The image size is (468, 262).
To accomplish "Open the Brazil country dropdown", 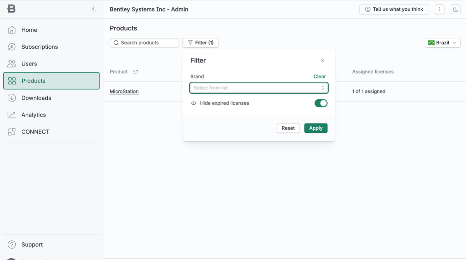I will (444, 43).
